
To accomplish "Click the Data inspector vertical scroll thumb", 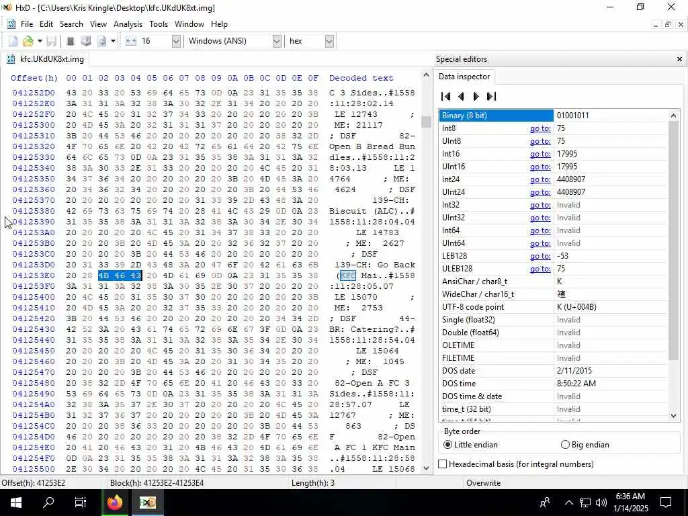I will [x=673, y=241].
